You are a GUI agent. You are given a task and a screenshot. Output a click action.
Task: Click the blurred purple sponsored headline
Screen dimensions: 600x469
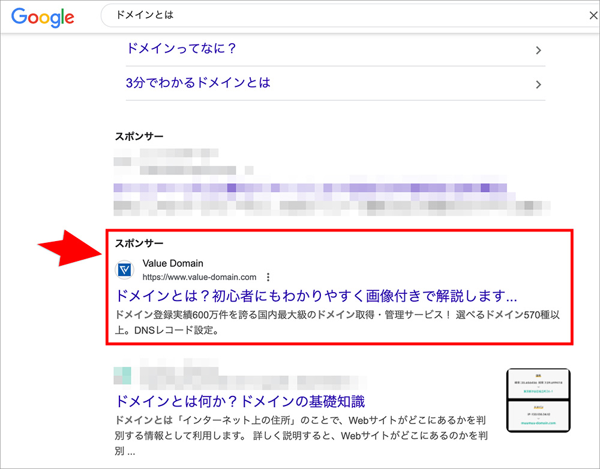pos(310,189)
